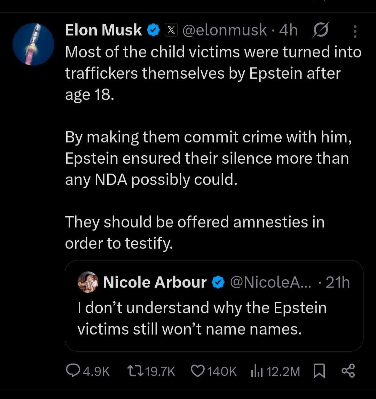
Task: Expand repost options via the retweet icon
Action: pos(135,372)
